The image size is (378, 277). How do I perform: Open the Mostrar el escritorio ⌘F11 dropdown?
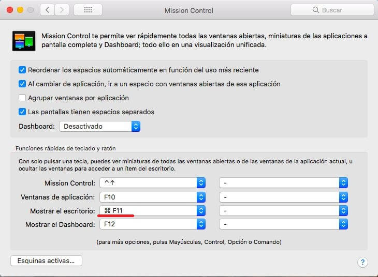point(152,211)
